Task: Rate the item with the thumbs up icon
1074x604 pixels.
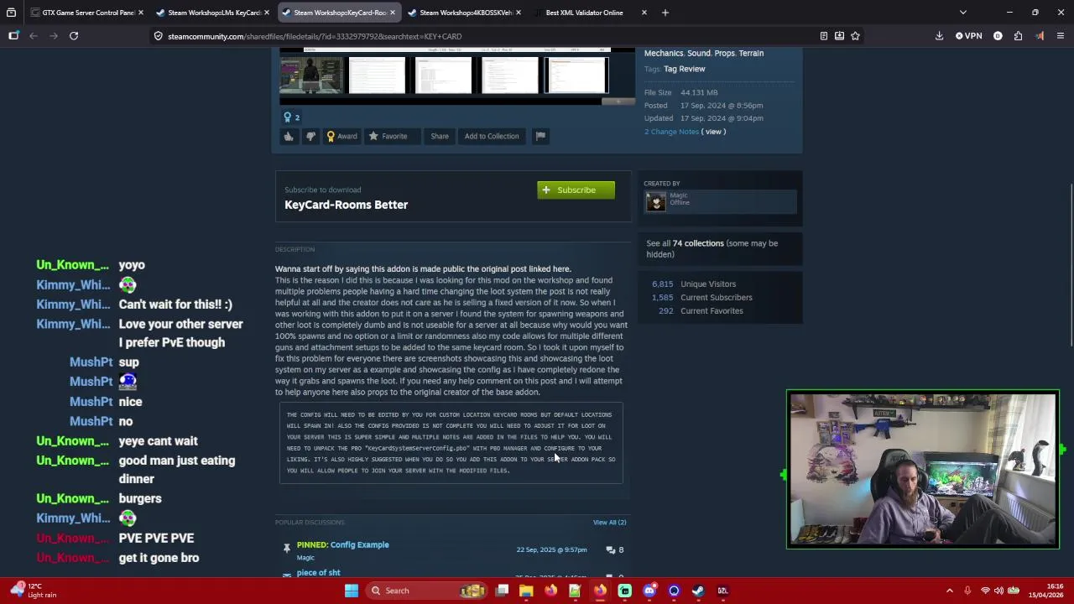Action: coord(289,136)
